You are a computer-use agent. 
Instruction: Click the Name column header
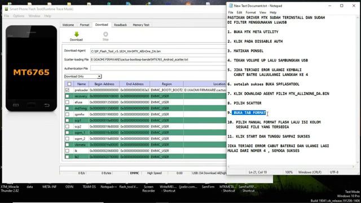(81, 84)
